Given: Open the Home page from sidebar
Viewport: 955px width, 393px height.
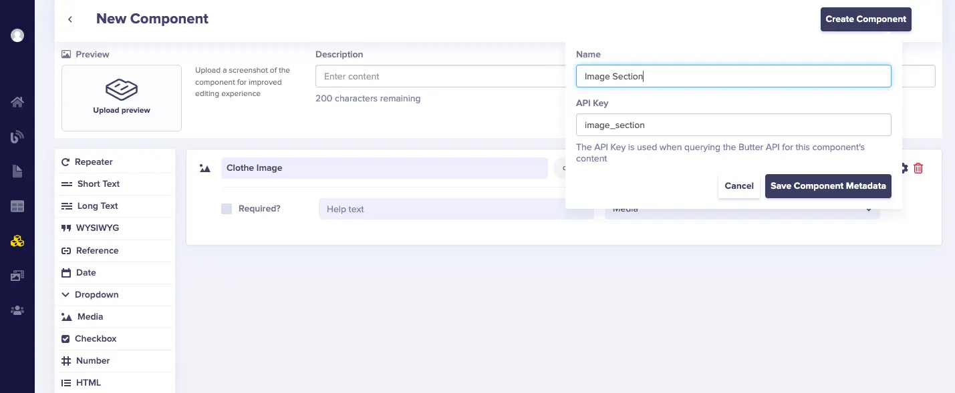Looking at the screenshot, I should click(17, 102).
